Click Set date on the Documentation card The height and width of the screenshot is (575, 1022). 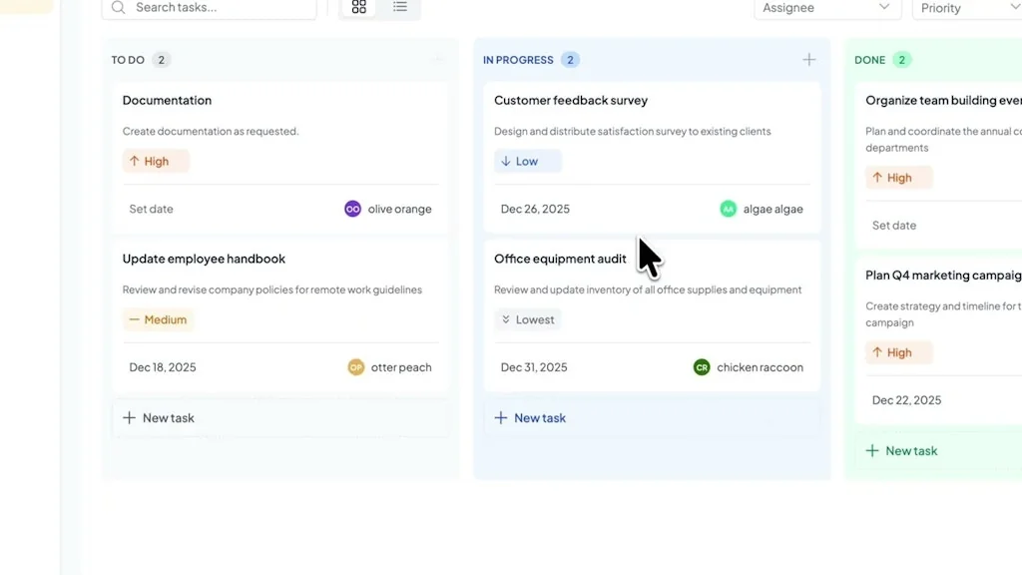coord(151,209)
